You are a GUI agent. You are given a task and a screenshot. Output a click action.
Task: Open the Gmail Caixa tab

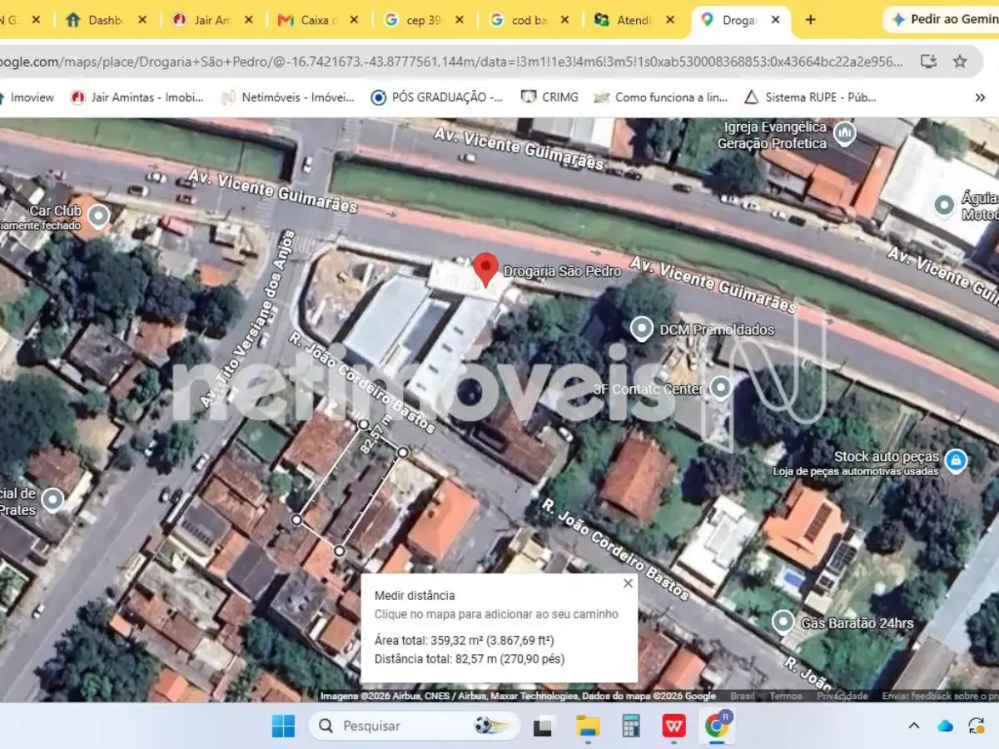(x=316, y=19)
